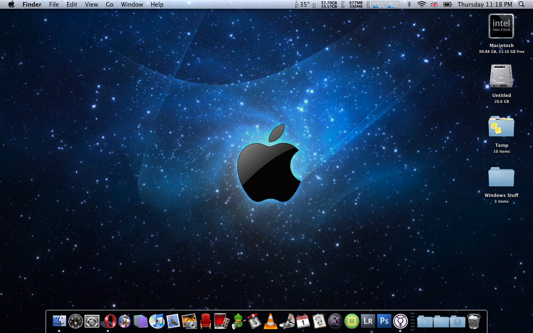
Task: Select the Untitled hard drive icon
Action: (501, 76)
